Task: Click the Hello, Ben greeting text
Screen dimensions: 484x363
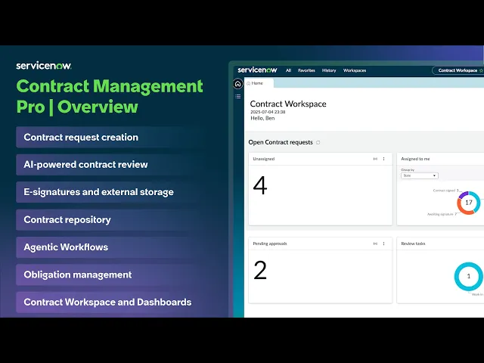Action: (x=262, y=118)
